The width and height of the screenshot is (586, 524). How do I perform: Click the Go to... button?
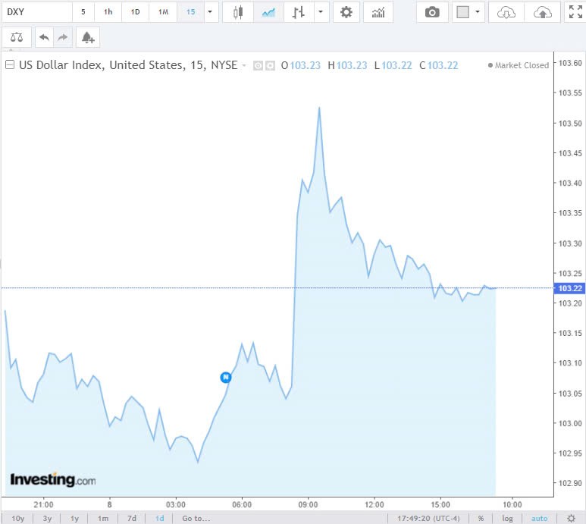pos(196,518)
